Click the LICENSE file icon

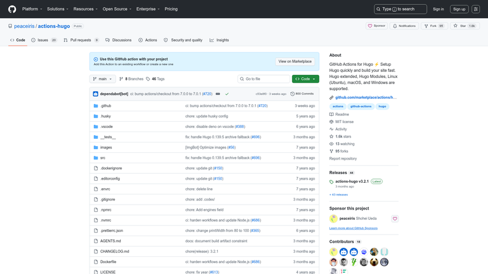pos(96,272)
